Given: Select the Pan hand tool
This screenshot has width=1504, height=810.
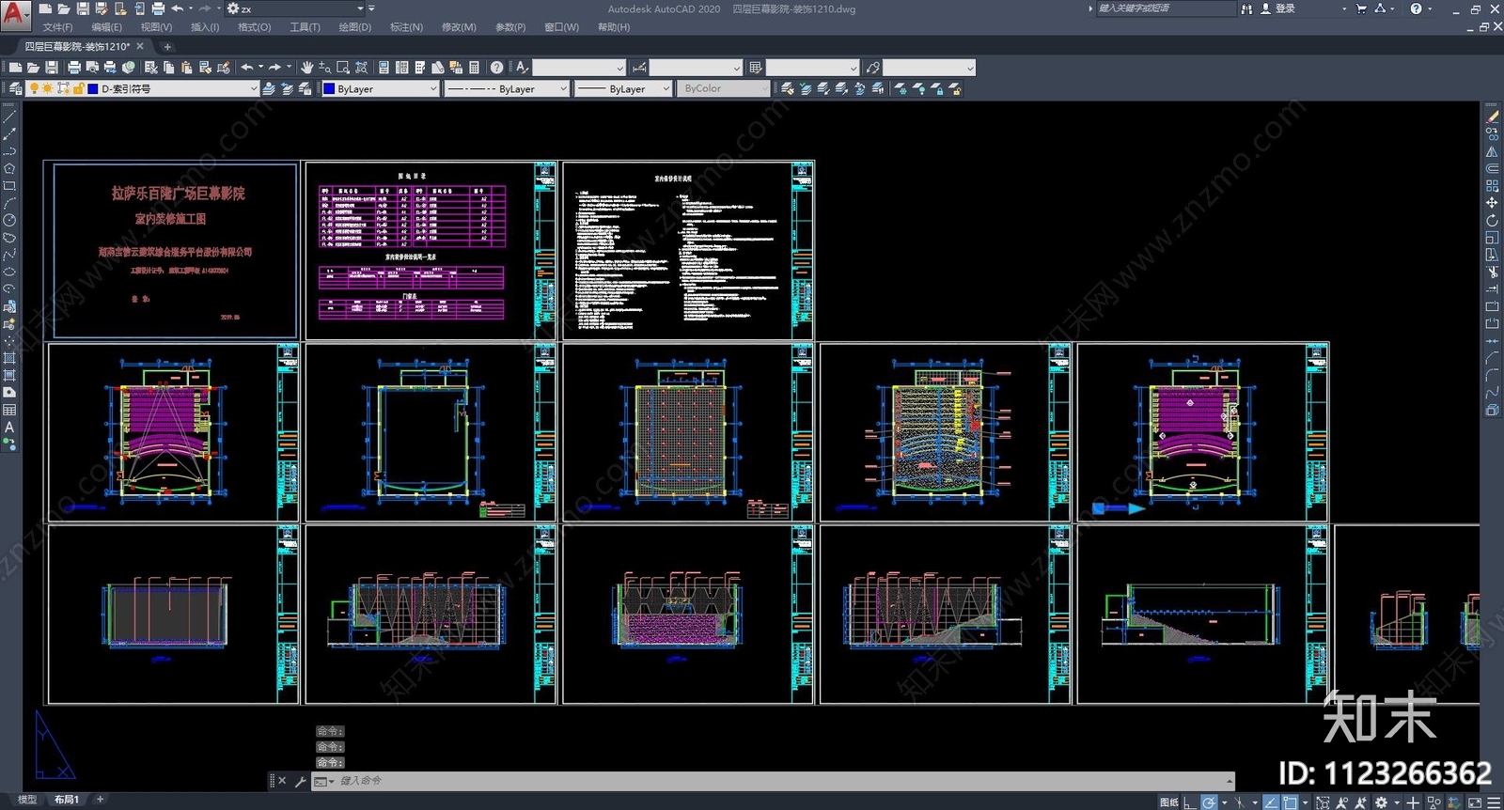Looking at the screenshot, I should pyautogui.click(x=306, y=68).
